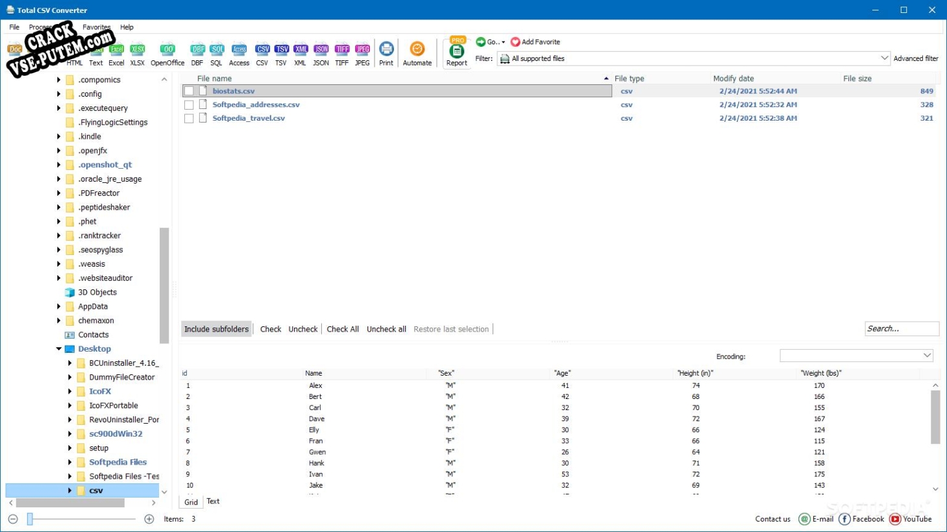This screenshot has width=947, height=532.
Task: Open the Contact us link
Action: coord(772,519)
